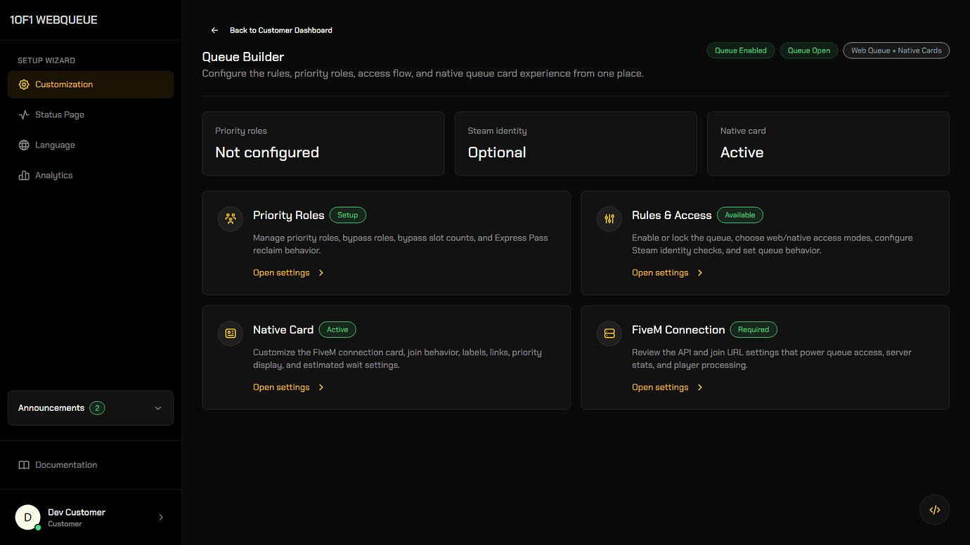Click the Priority Roles people icon
The image size is (970, 545).
(231, 218)
